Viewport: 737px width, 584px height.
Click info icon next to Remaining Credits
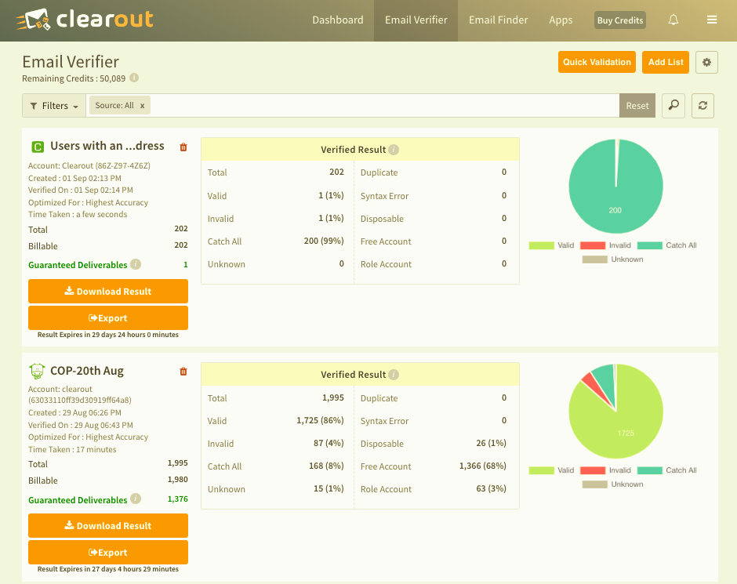[x=134, y=78]
